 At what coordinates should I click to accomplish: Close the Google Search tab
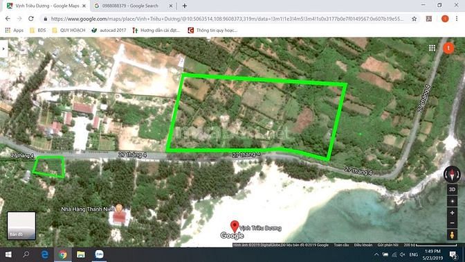tap(170, 6)
